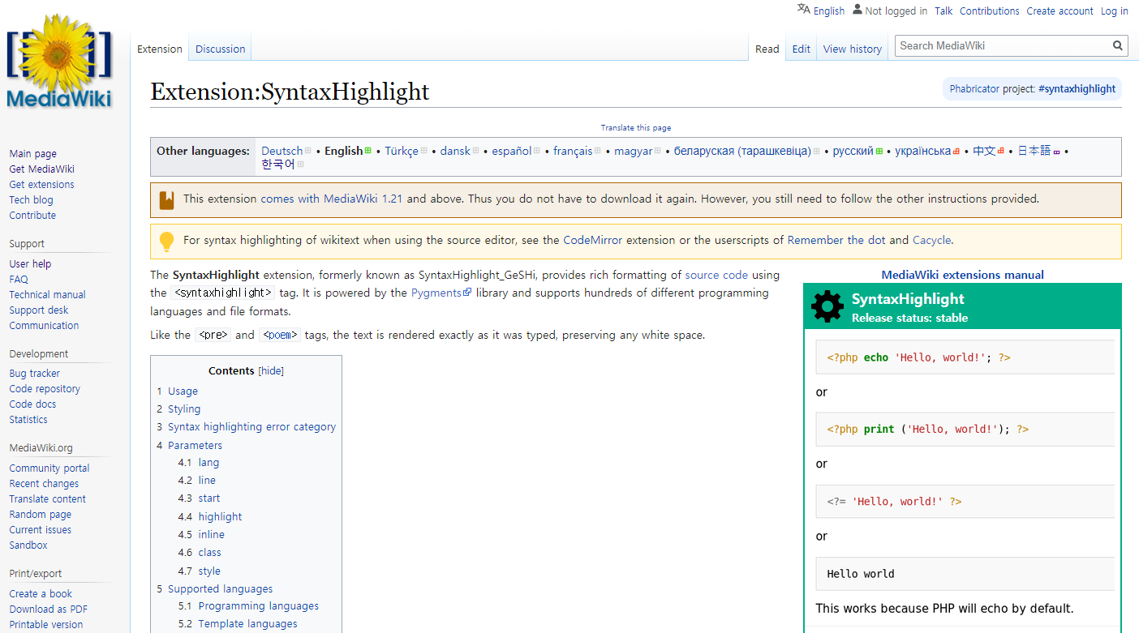Click Translate this page
Viewport: 1139px width, 633px height.
tap(636, 128)
